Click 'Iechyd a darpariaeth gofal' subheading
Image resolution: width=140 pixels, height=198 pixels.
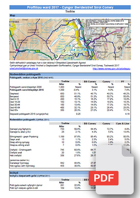pos(30,176)
